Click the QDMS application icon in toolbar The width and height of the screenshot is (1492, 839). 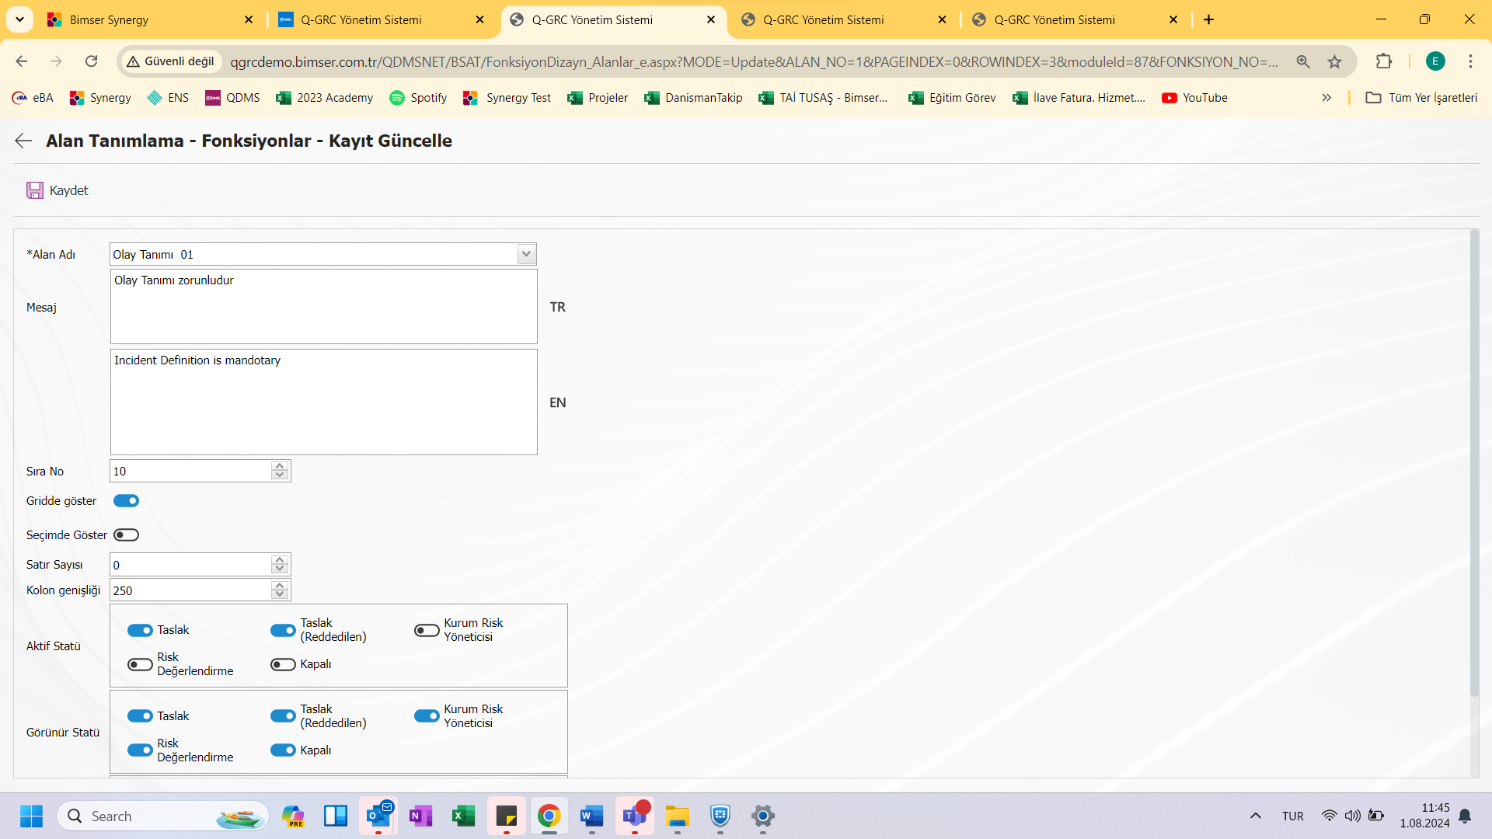(x=211, y=97)
